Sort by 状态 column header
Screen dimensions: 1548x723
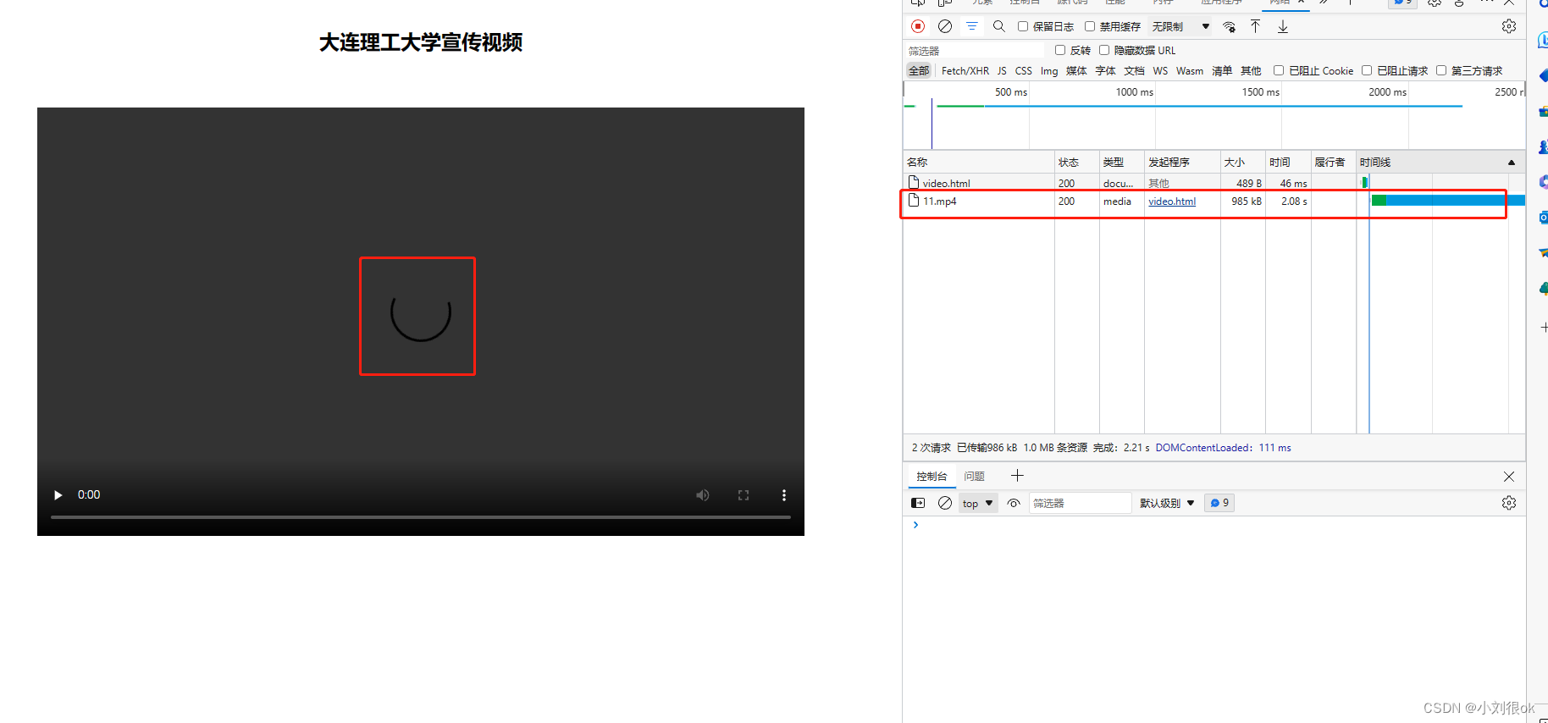coord(1077,163)
